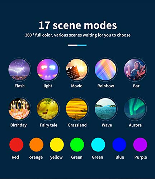Select the Fairy tale deer scene
The height and width of the screenshot is (179, 155).
(x=48, y=109)
